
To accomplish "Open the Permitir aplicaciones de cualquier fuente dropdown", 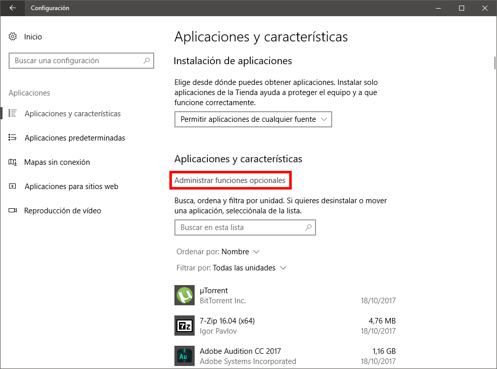I will pos(253,120).
